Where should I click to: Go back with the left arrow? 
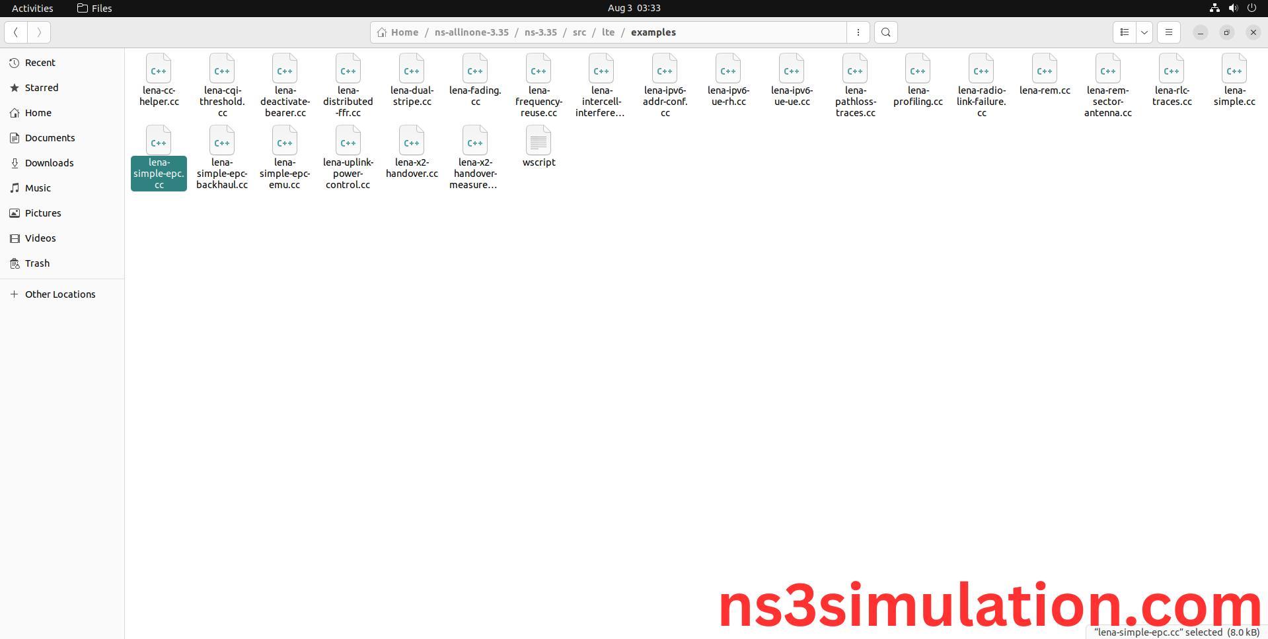point(16,32)
